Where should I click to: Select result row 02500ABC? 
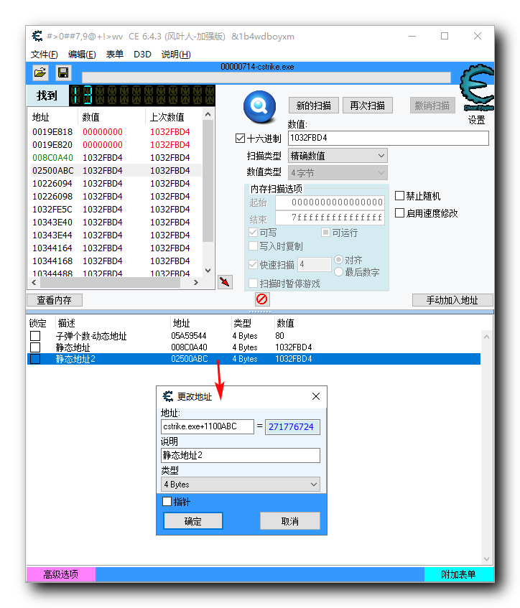pos(115,171)
